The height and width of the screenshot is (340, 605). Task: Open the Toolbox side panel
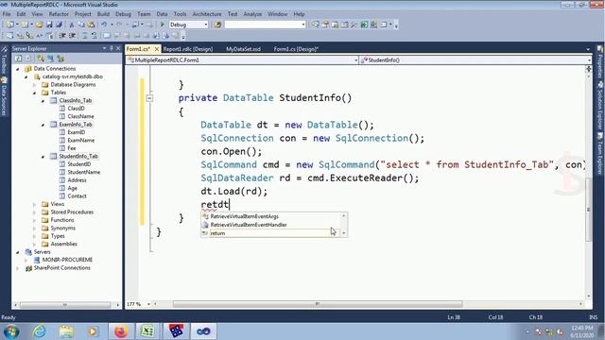(4, 60)
